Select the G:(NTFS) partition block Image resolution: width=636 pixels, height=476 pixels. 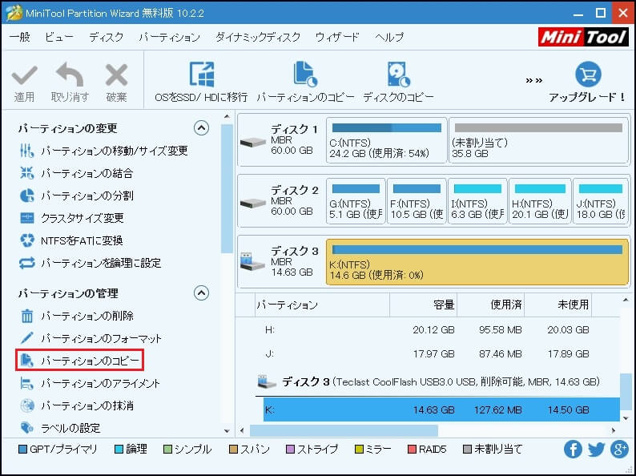pyautogui.click(x=356, y=201)
